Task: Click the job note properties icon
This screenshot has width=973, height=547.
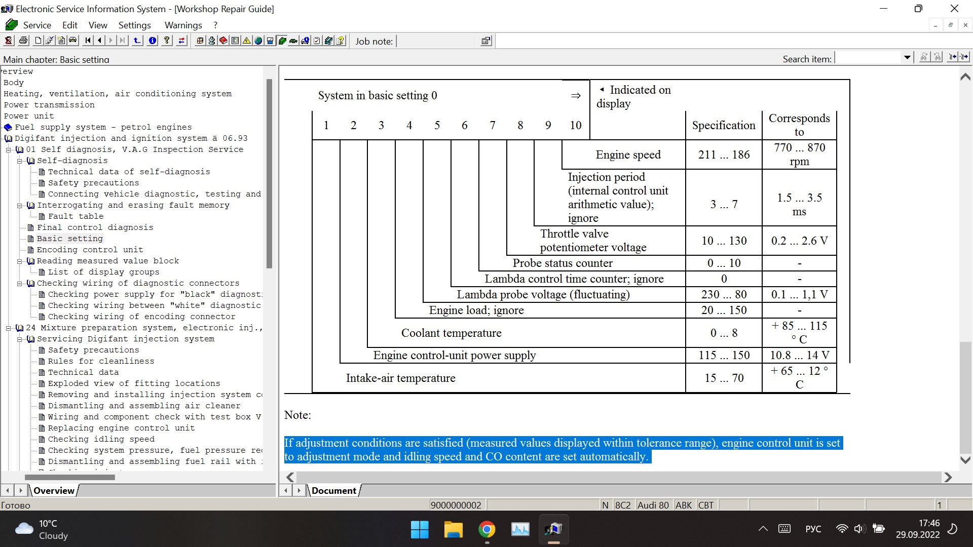Action: pos(485,41)
